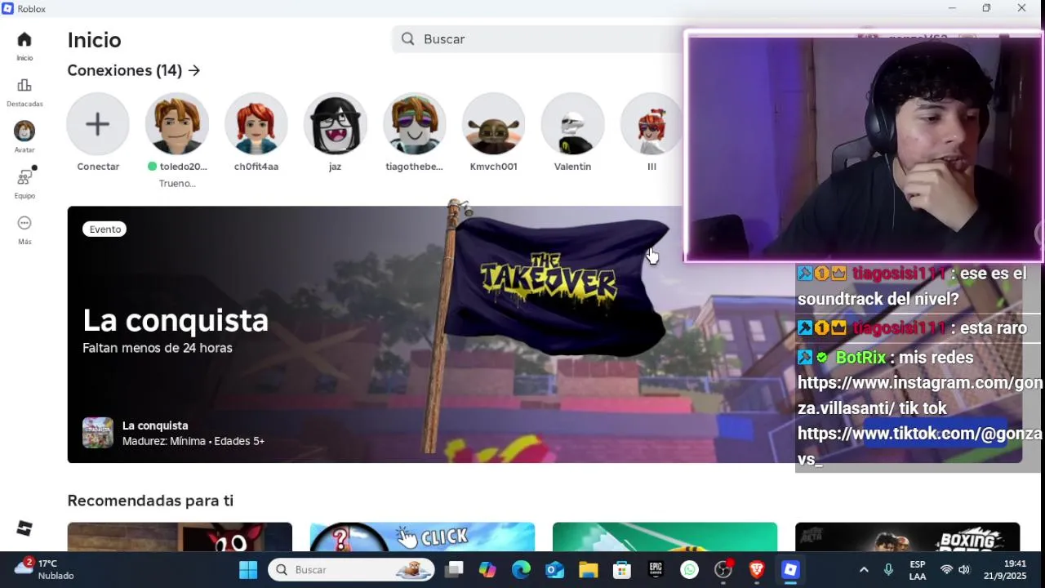Viewport: 1045px width, 588px height.
Task: Open tiagothebe... friend avatar
Action: pos(414,124)
